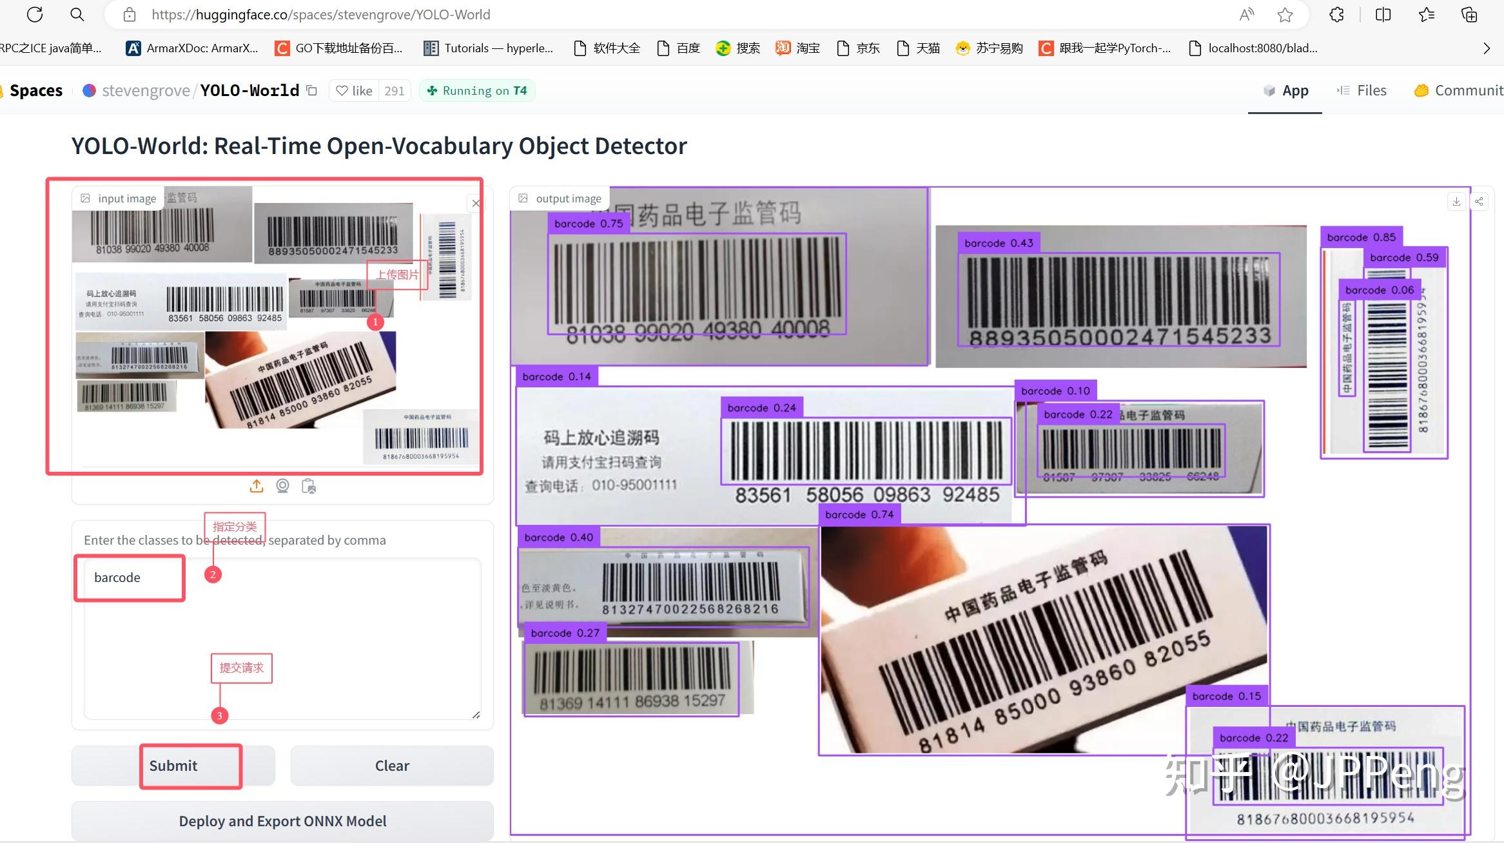Click upload image icon under input
Screen dimensions: 1504x843
coord(257,486)
